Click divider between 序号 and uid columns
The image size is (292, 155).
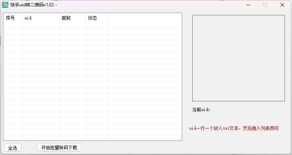point(22,18)
